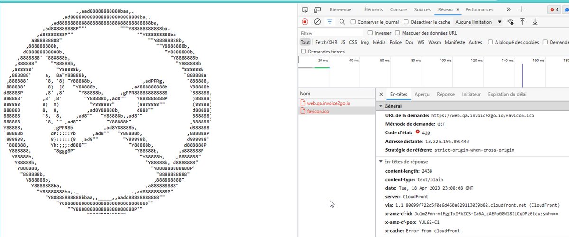Filter requests by Img
The width and height of the screenshot is (569, 237).
point(365,42)
